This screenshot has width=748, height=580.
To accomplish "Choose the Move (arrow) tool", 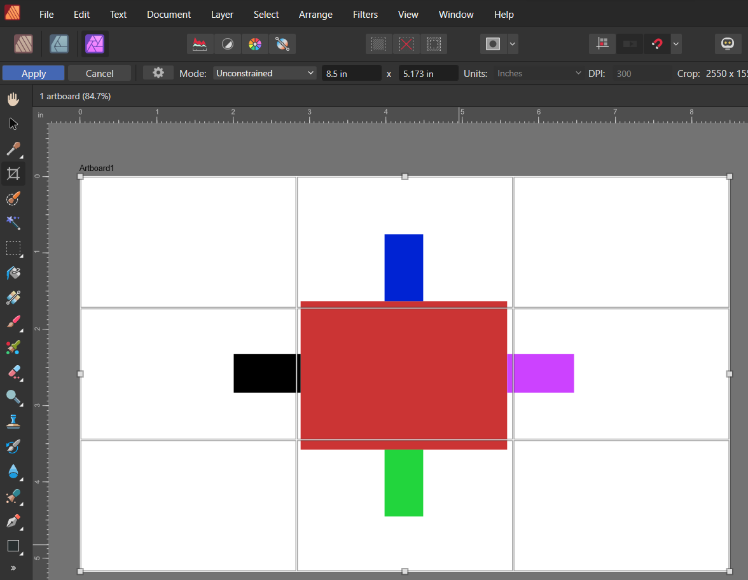I will (x=13, y=124).
